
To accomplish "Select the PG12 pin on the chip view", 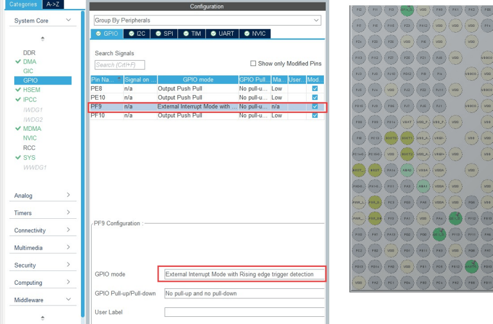I will pyautogui.click(x=407, y=74).
